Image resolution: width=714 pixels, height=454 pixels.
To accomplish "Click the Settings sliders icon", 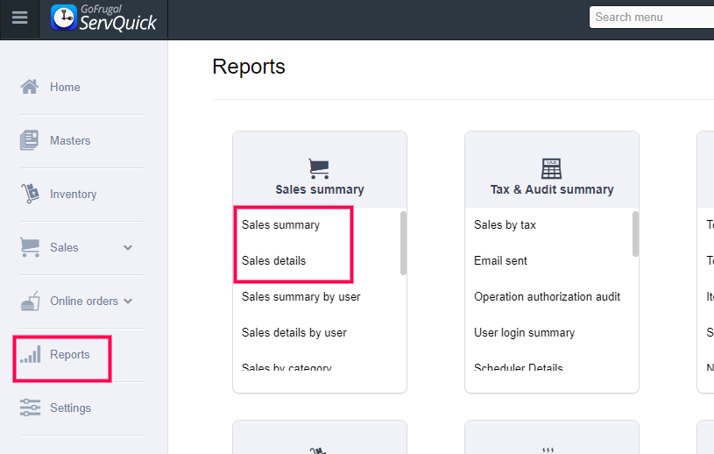I will [30, 408].
